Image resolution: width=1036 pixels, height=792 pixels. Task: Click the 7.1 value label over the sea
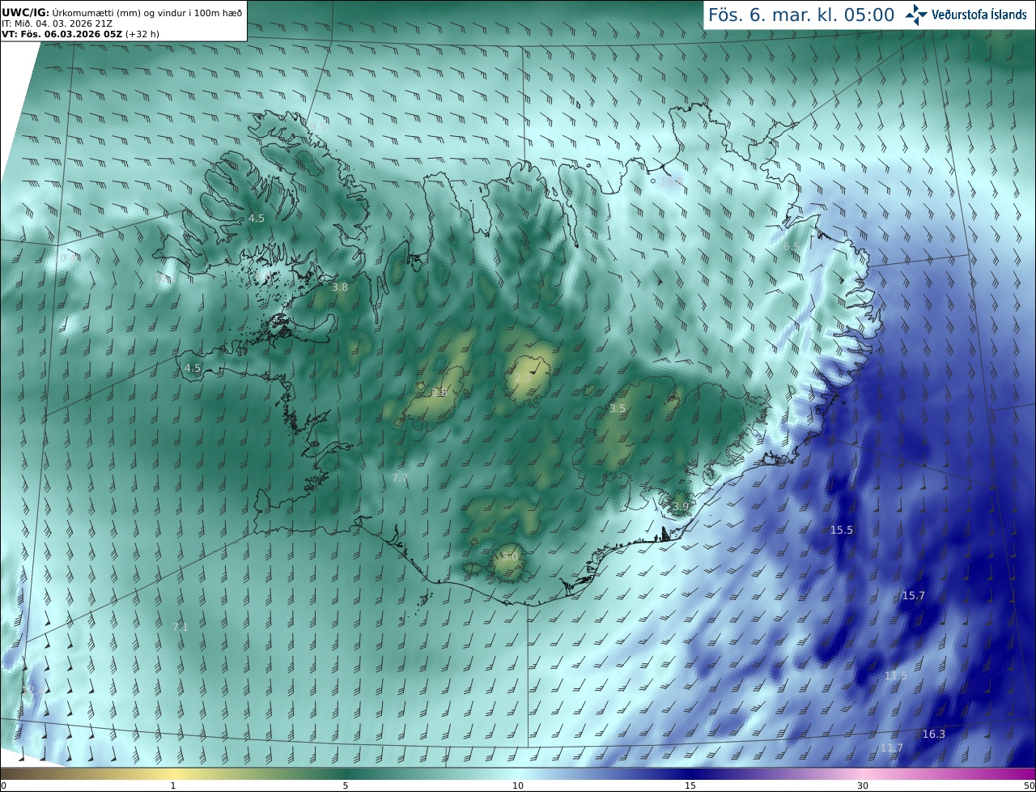180,627
